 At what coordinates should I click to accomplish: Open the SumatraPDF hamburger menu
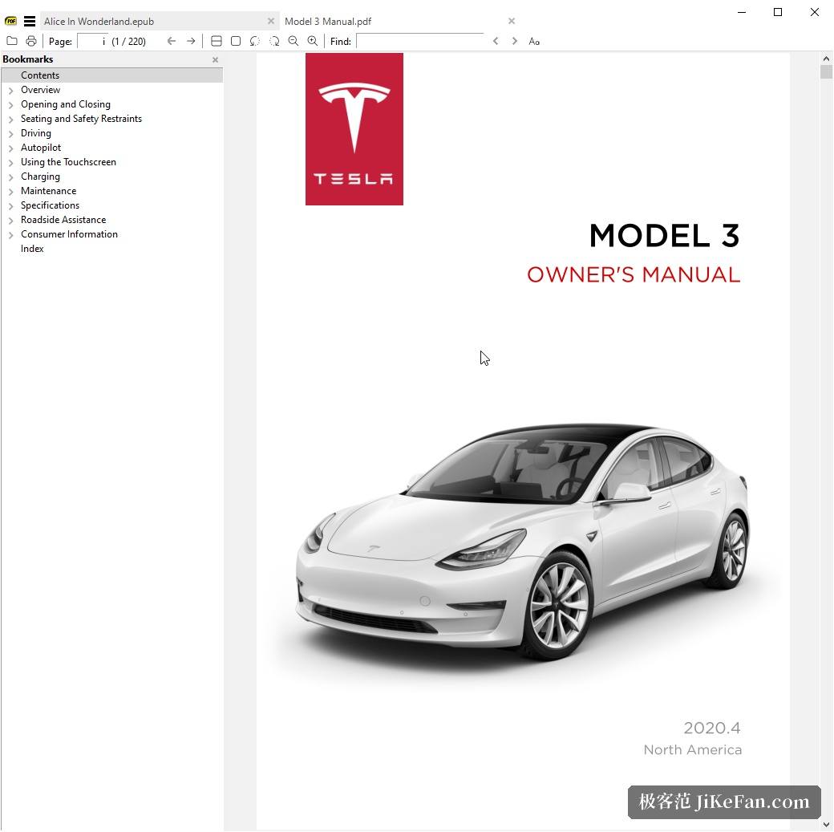click(x=30, y=22)
